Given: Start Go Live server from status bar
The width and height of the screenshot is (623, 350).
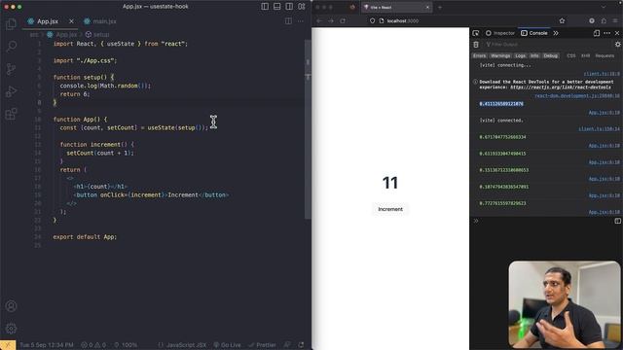Looking at the screenshot, I should coord(227,345).
